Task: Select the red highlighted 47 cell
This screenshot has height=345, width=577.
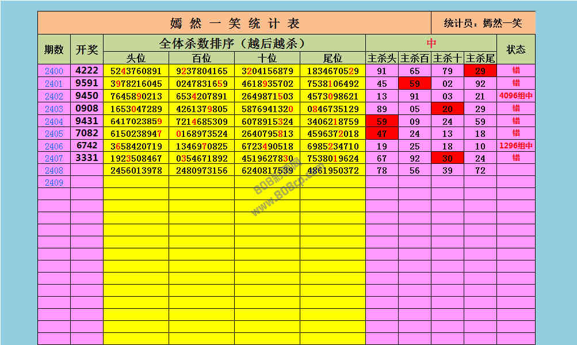Action: [381, 134]
